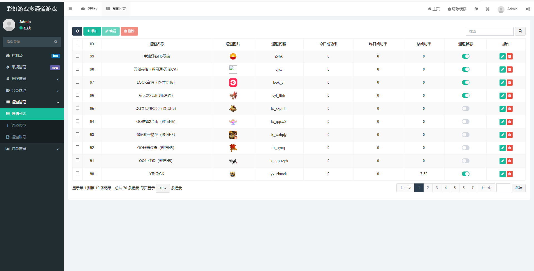Click the refresh icon button above table
The image size is (534, 271).
[x=77, y=31]
